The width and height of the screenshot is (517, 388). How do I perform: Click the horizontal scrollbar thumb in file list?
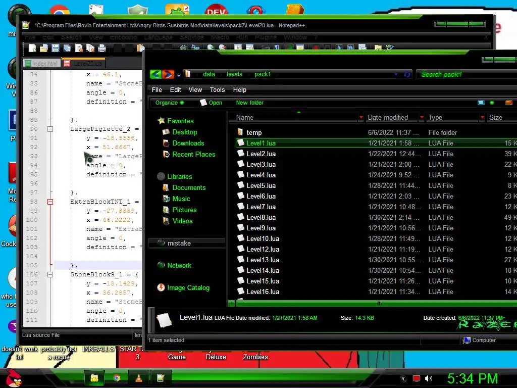pos(376,303)
